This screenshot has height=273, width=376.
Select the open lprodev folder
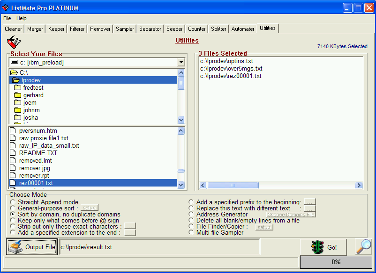[93, 80]
